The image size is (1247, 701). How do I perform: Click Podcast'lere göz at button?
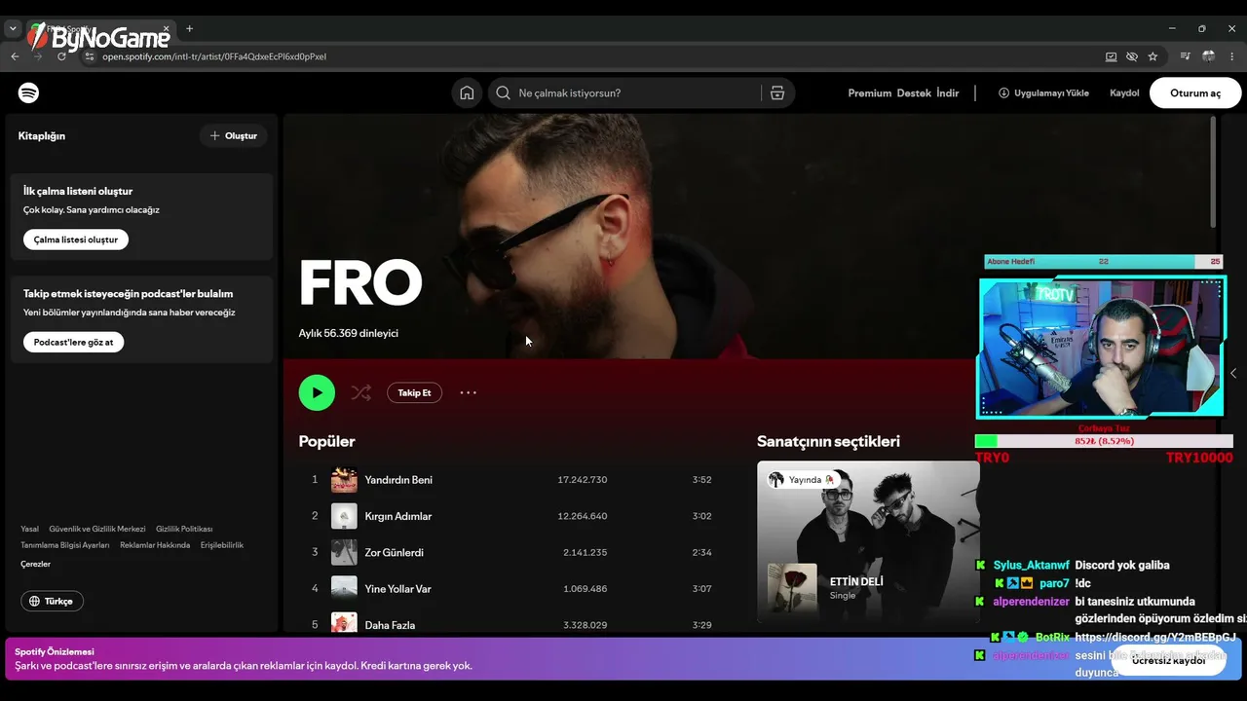(x=74, y=342)
